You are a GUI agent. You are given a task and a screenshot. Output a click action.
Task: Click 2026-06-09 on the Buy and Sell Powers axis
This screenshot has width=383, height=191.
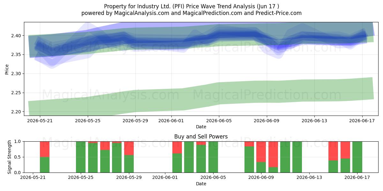pos(261,178)
